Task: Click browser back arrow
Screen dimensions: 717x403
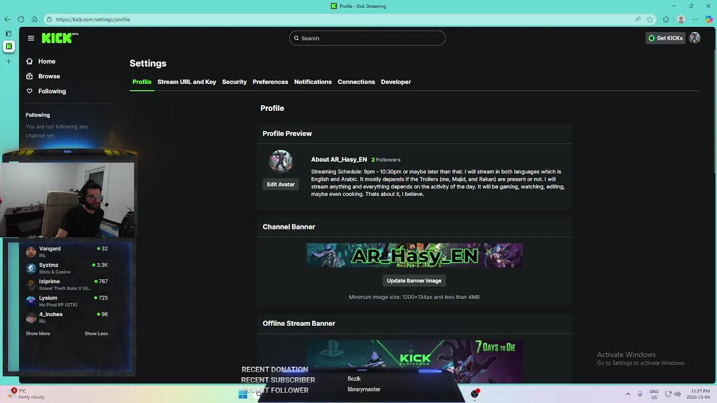Action: click(x=7, y=19)
